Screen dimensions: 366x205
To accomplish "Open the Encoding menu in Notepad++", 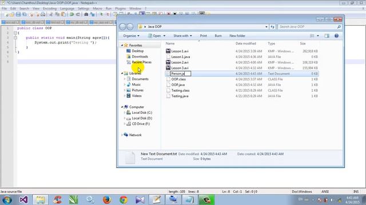I will coord(50,9).
